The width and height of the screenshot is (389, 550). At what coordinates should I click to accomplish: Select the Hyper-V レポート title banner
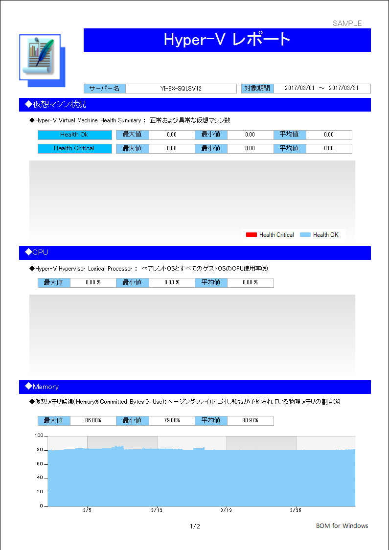pos(227,40)
